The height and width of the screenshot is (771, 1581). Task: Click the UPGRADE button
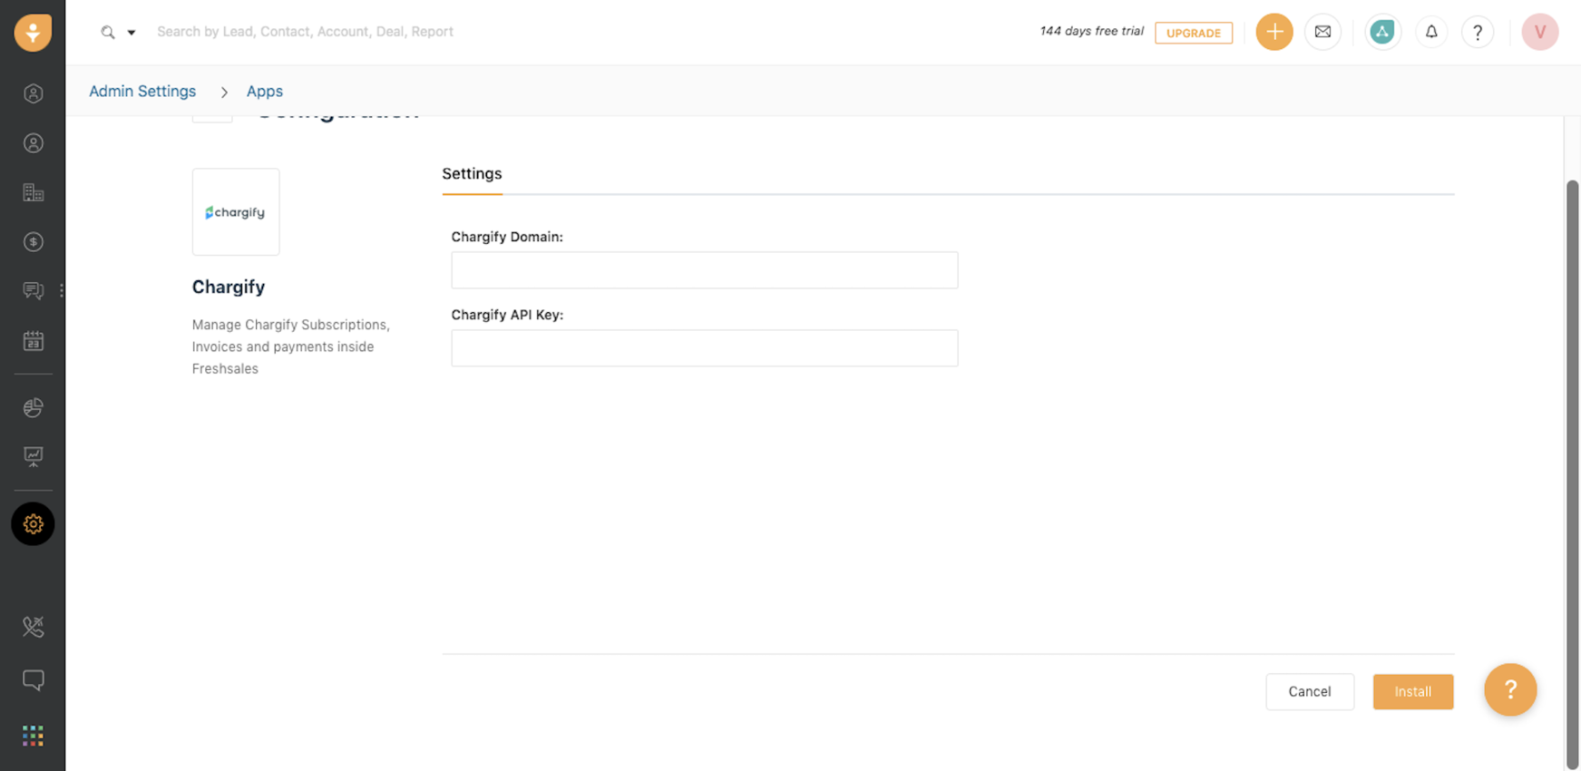click(x=1194, y=33)
